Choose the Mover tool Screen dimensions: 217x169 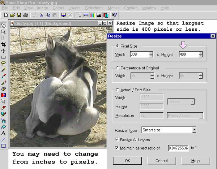pyautogui.click(x=3, y=51)
